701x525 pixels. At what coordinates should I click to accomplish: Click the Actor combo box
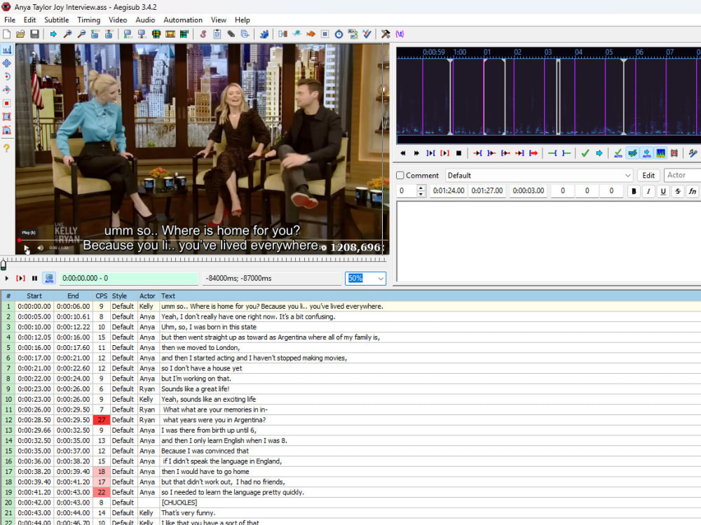[x=682, y=175]
